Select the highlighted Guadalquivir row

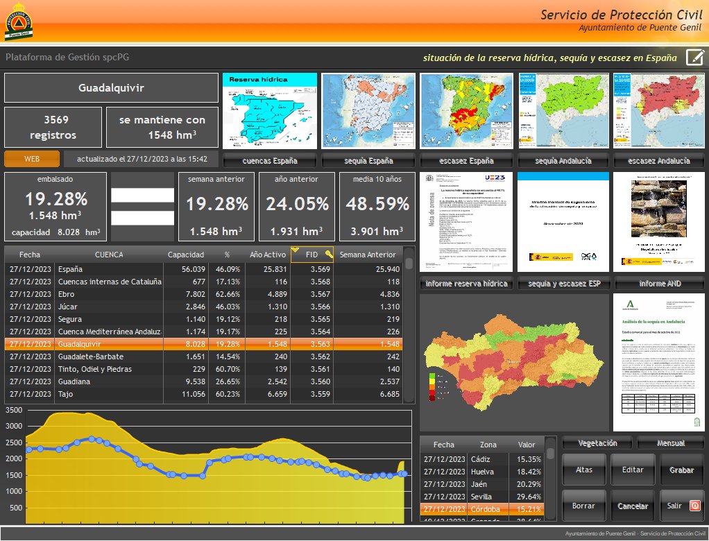point(203,344)
